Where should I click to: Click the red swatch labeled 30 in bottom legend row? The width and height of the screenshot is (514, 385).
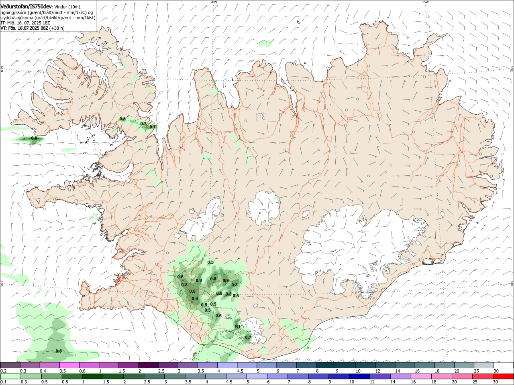pyautogui.click(x=504, y=377)
